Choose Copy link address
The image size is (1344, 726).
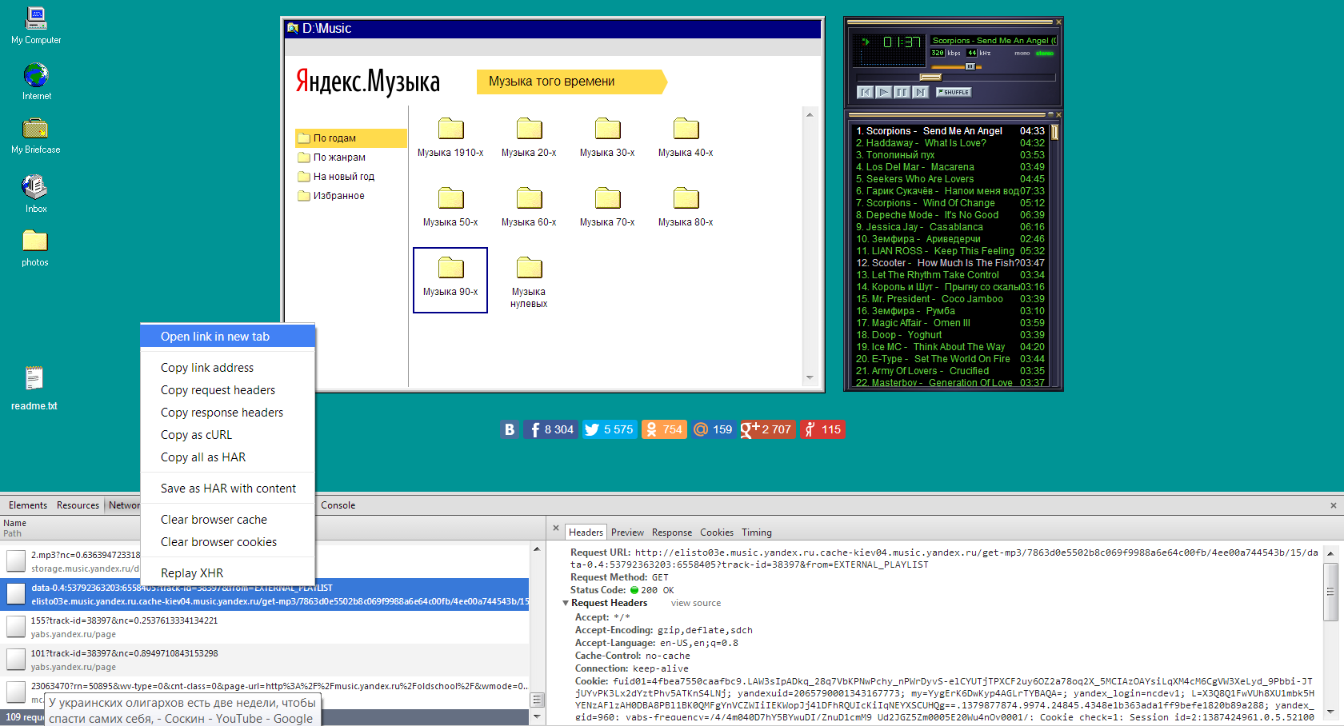point(228,368)
